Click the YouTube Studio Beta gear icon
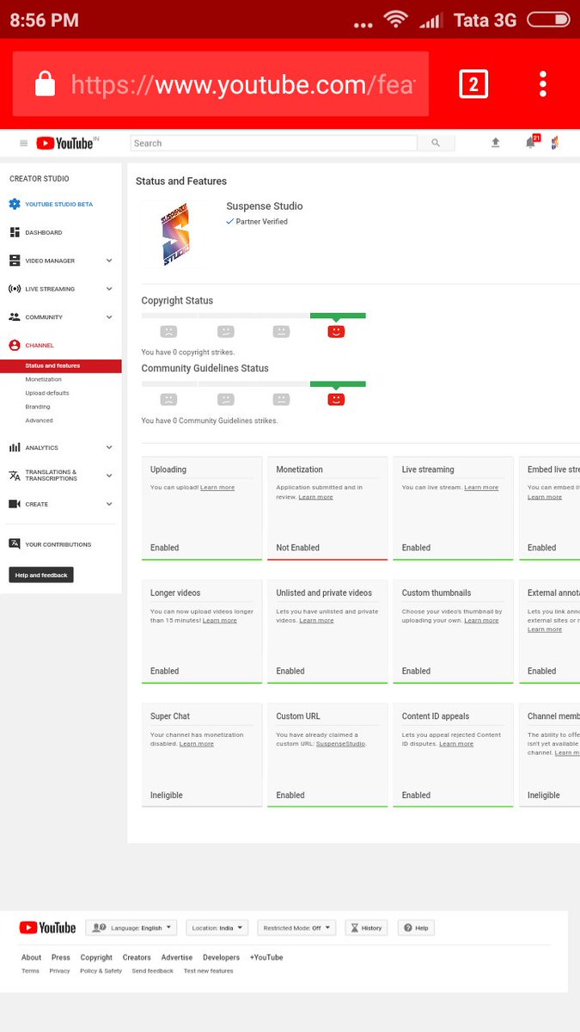This screenshot has width=580, height=1032. pos(15,204)
